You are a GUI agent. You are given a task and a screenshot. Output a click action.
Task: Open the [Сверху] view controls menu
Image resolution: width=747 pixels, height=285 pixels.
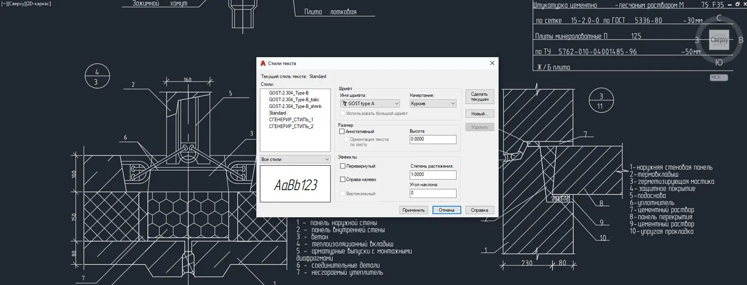click(x=17, y=4)
